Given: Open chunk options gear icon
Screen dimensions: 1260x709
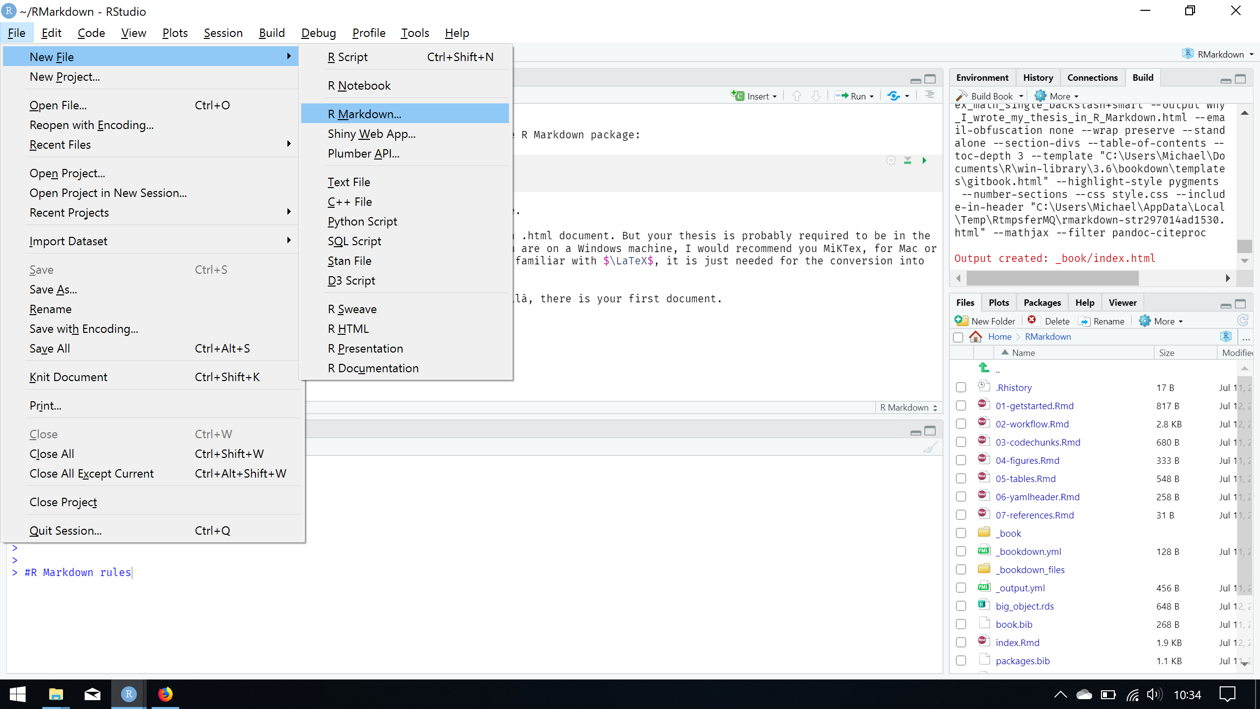Looking at the screenshot, I should coord(891,161).
